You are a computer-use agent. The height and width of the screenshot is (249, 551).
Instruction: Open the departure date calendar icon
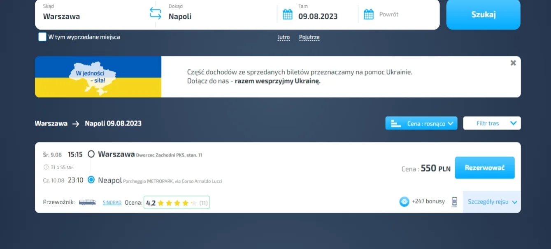pos(288,14)
